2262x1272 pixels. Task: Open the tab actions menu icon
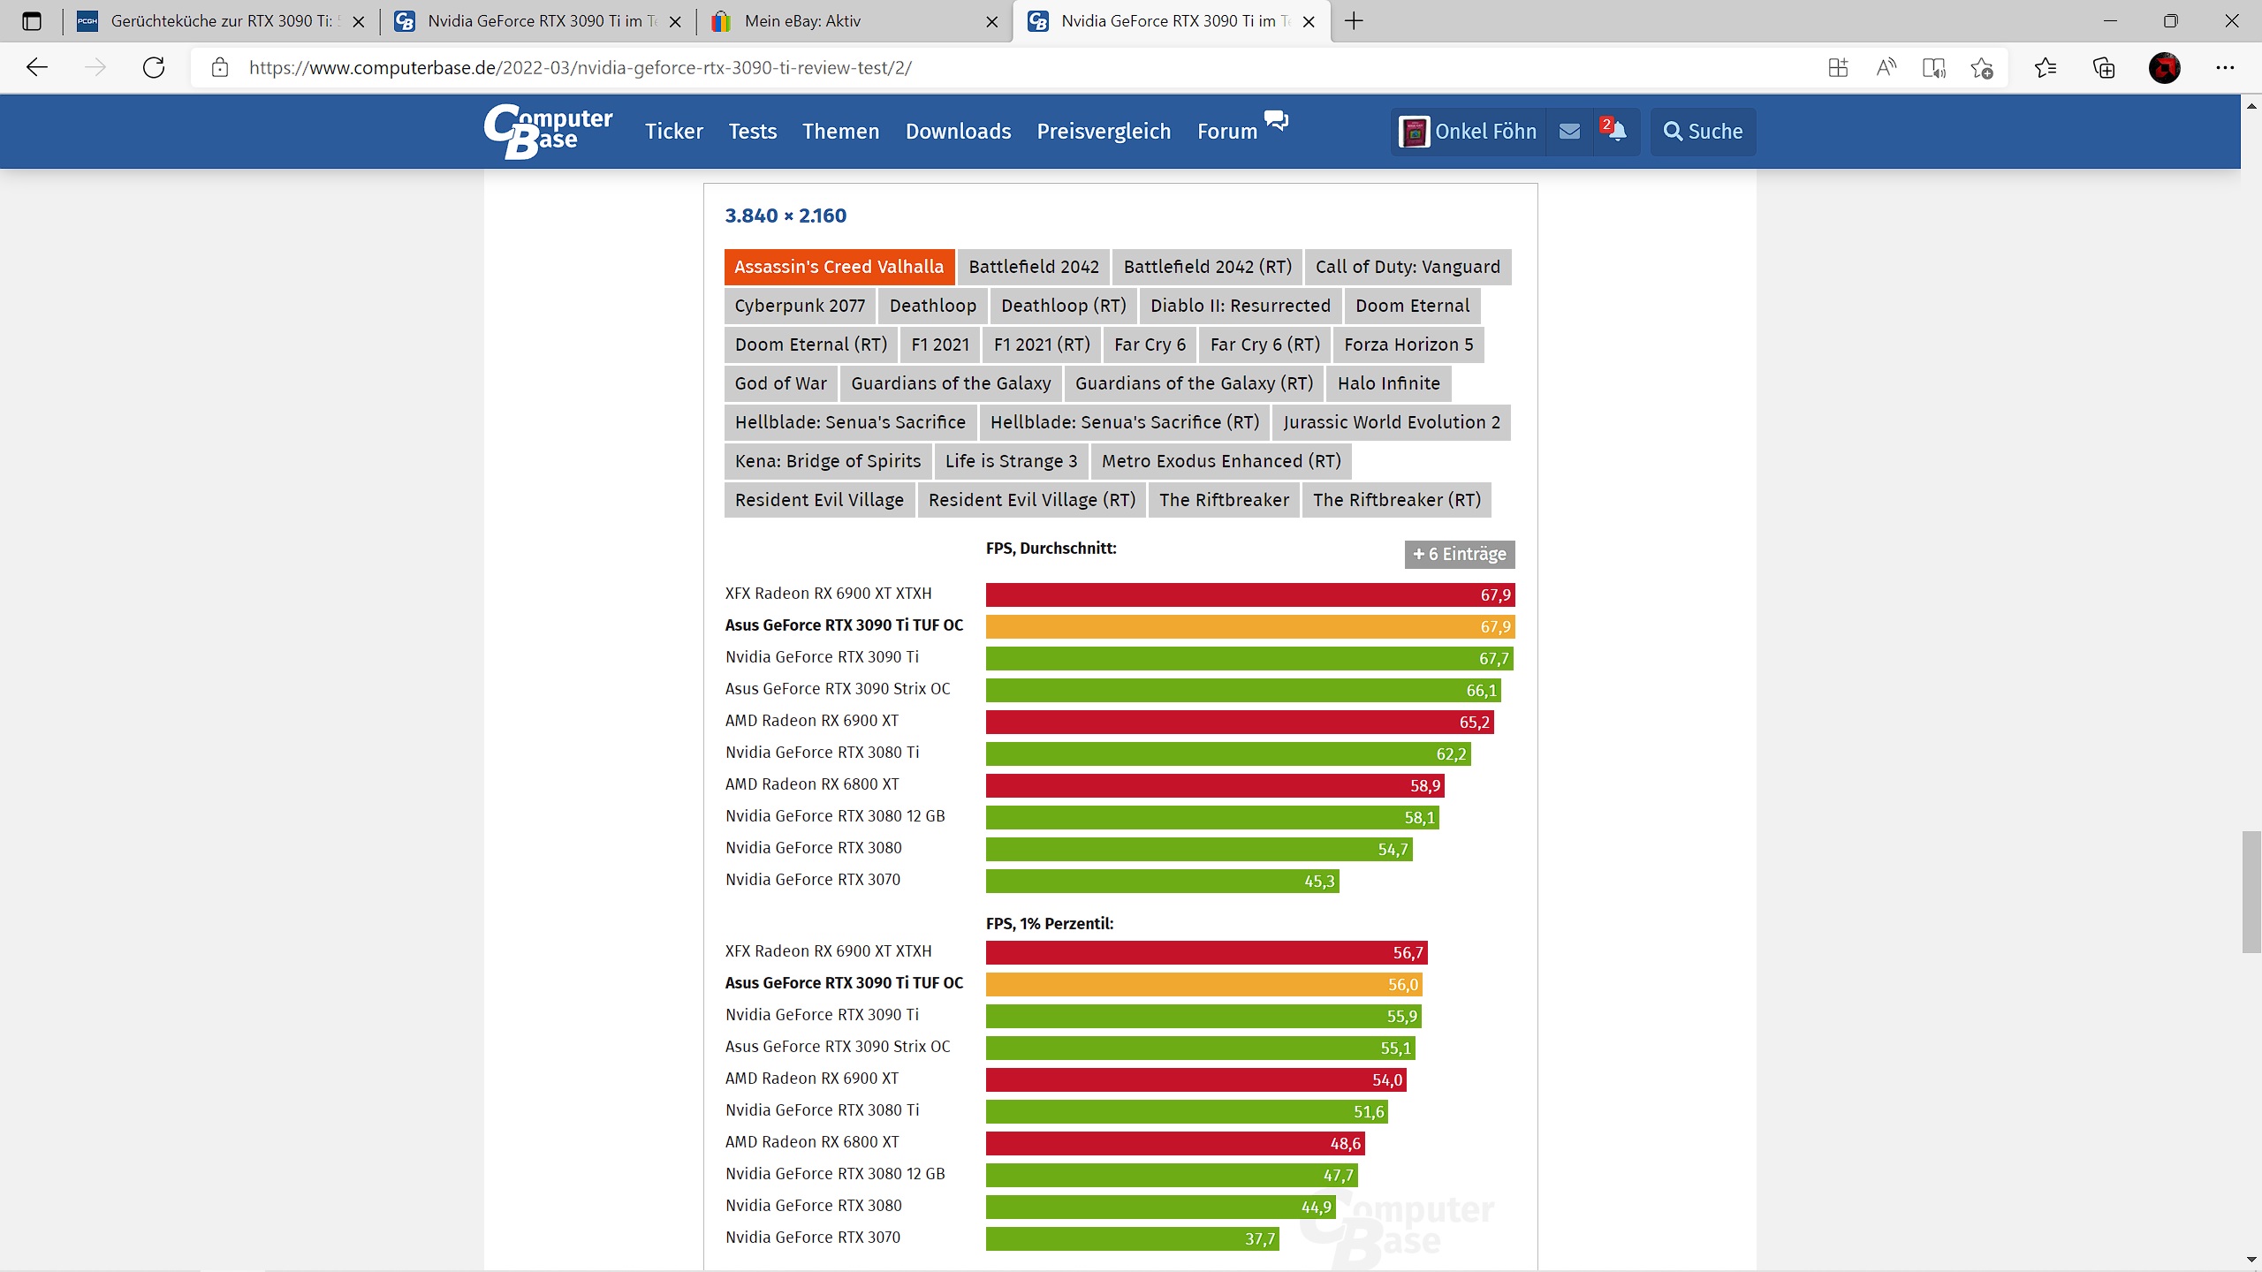pos(32,21)
